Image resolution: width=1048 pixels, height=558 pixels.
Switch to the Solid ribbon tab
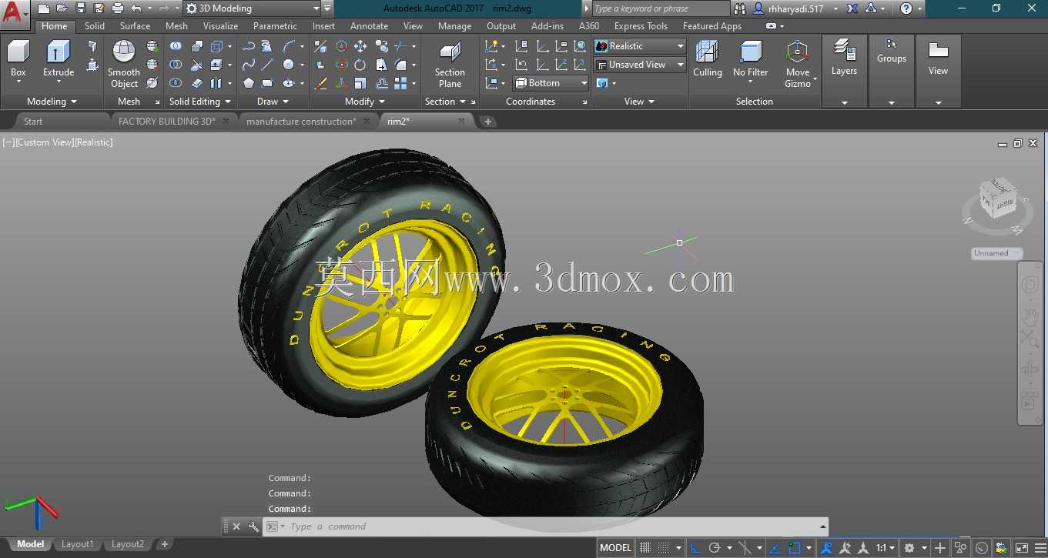pyautogui.click(x=95, y=26)
